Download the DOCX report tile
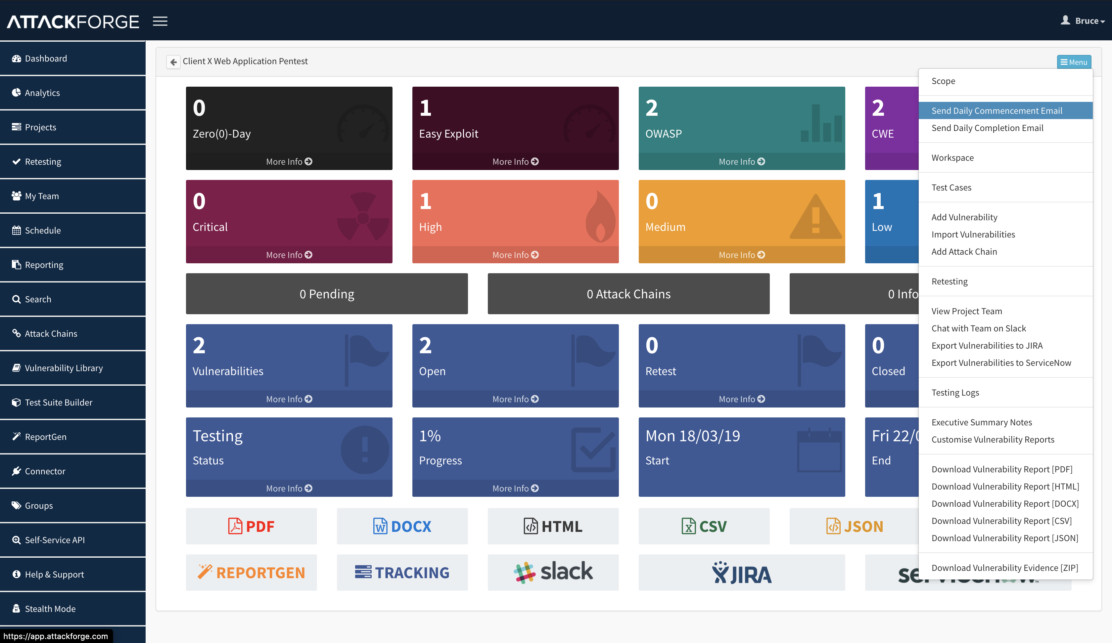The image size is (1112, 643). (402, 526)
